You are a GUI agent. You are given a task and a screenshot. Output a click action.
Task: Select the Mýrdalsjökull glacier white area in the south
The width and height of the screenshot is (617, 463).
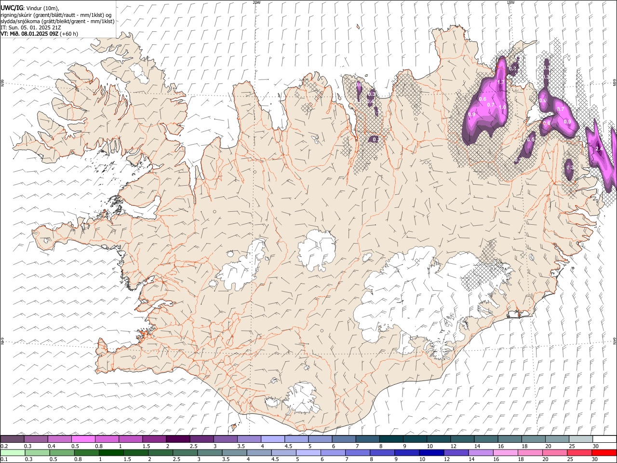point(301,398)
